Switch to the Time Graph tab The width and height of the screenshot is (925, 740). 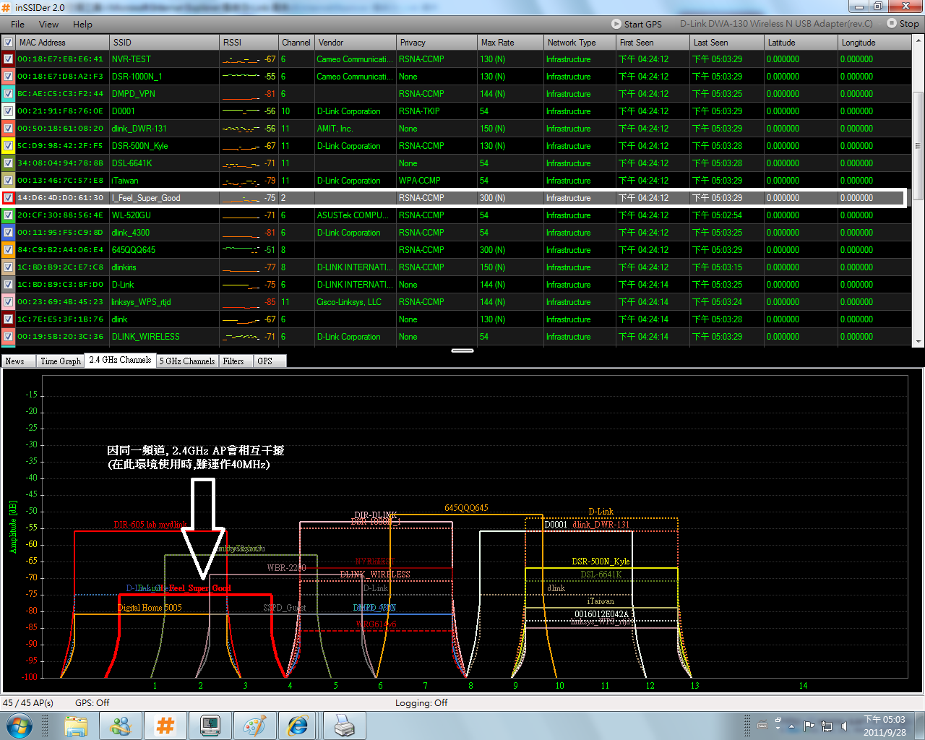pyautogui.click(x=61, y=361)
